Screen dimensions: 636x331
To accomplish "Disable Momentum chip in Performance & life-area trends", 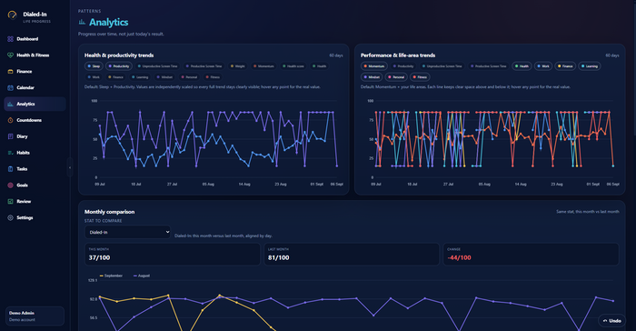I will [x=374, y=66].
